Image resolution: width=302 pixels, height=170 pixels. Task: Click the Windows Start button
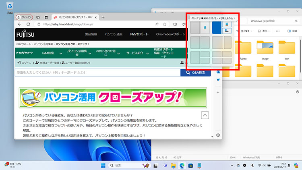(x=103, y=166)
